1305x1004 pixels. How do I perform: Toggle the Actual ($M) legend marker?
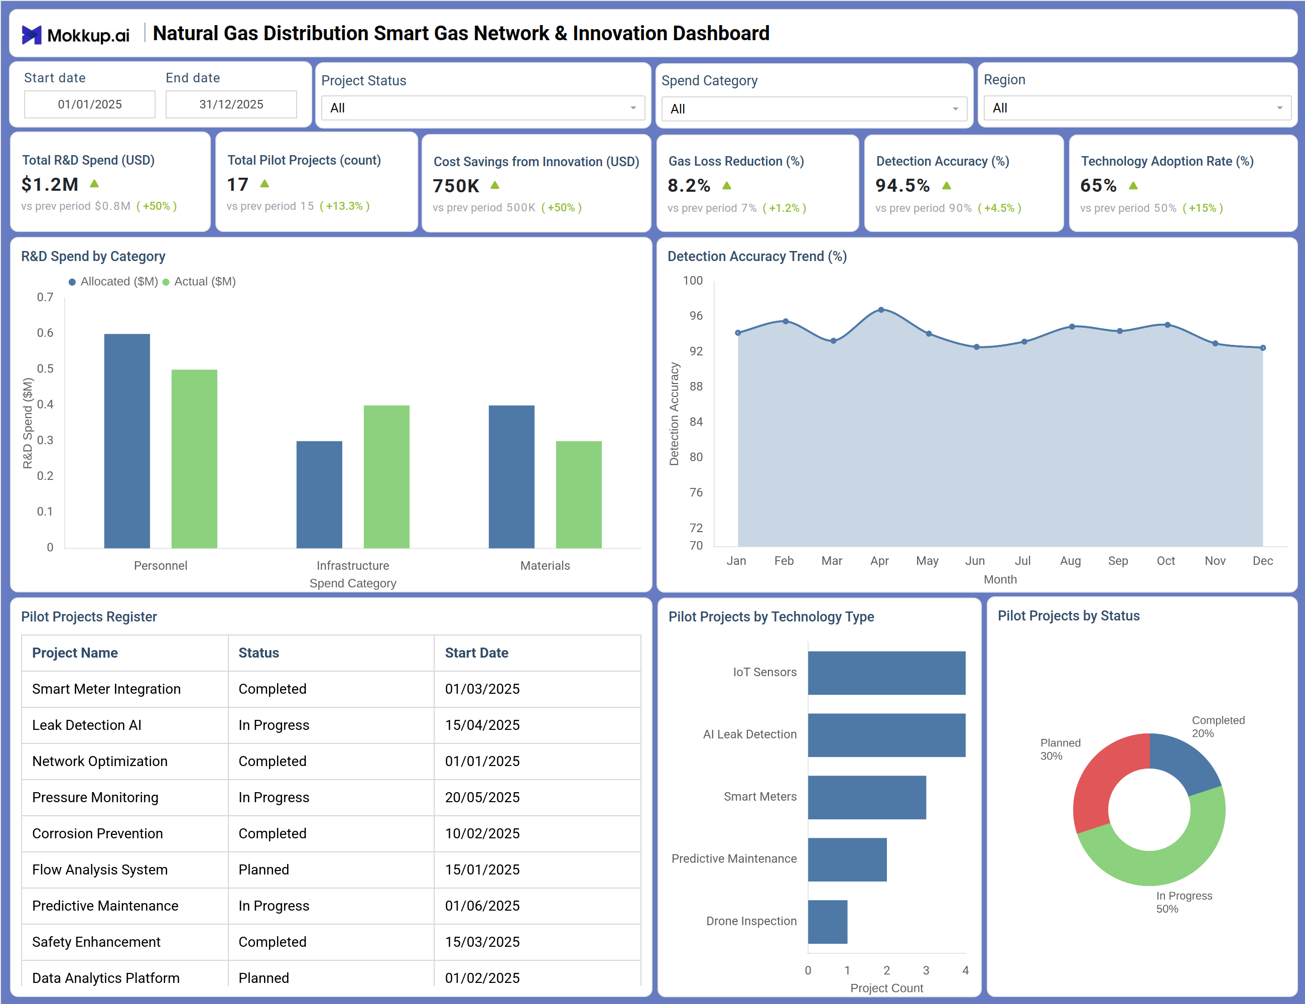(166, 282)
